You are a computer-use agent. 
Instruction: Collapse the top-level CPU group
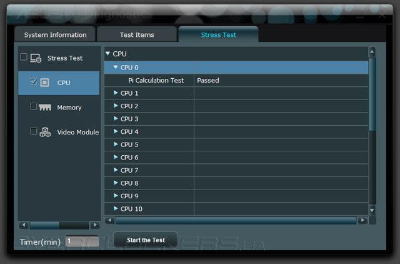108,54
